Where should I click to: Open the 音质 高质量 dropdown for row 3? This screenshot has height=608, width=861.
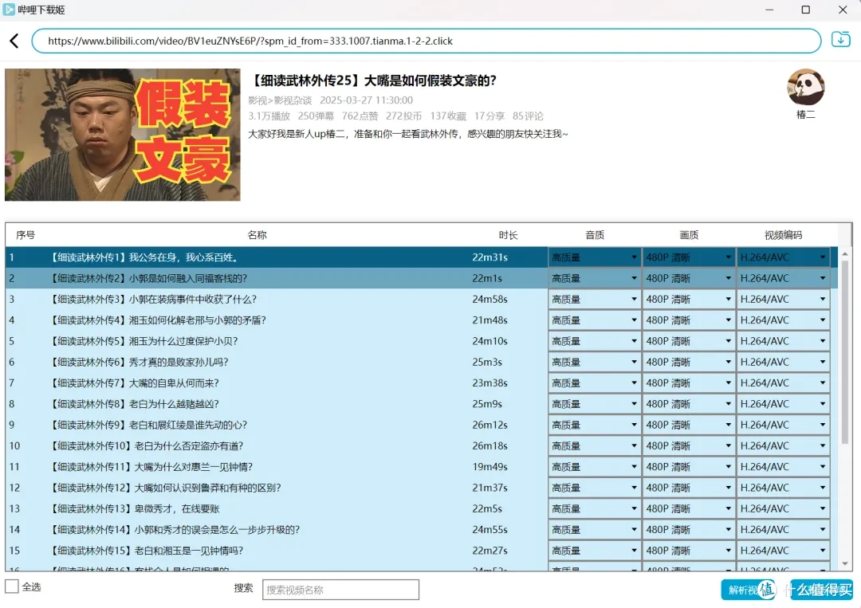pos(594,299)
